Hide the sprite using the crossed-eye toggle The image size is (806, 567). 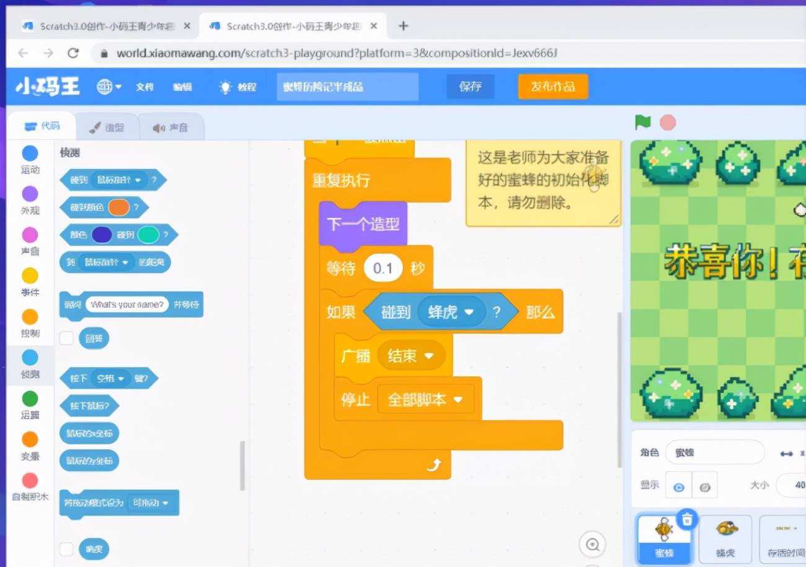pos(705,485)
